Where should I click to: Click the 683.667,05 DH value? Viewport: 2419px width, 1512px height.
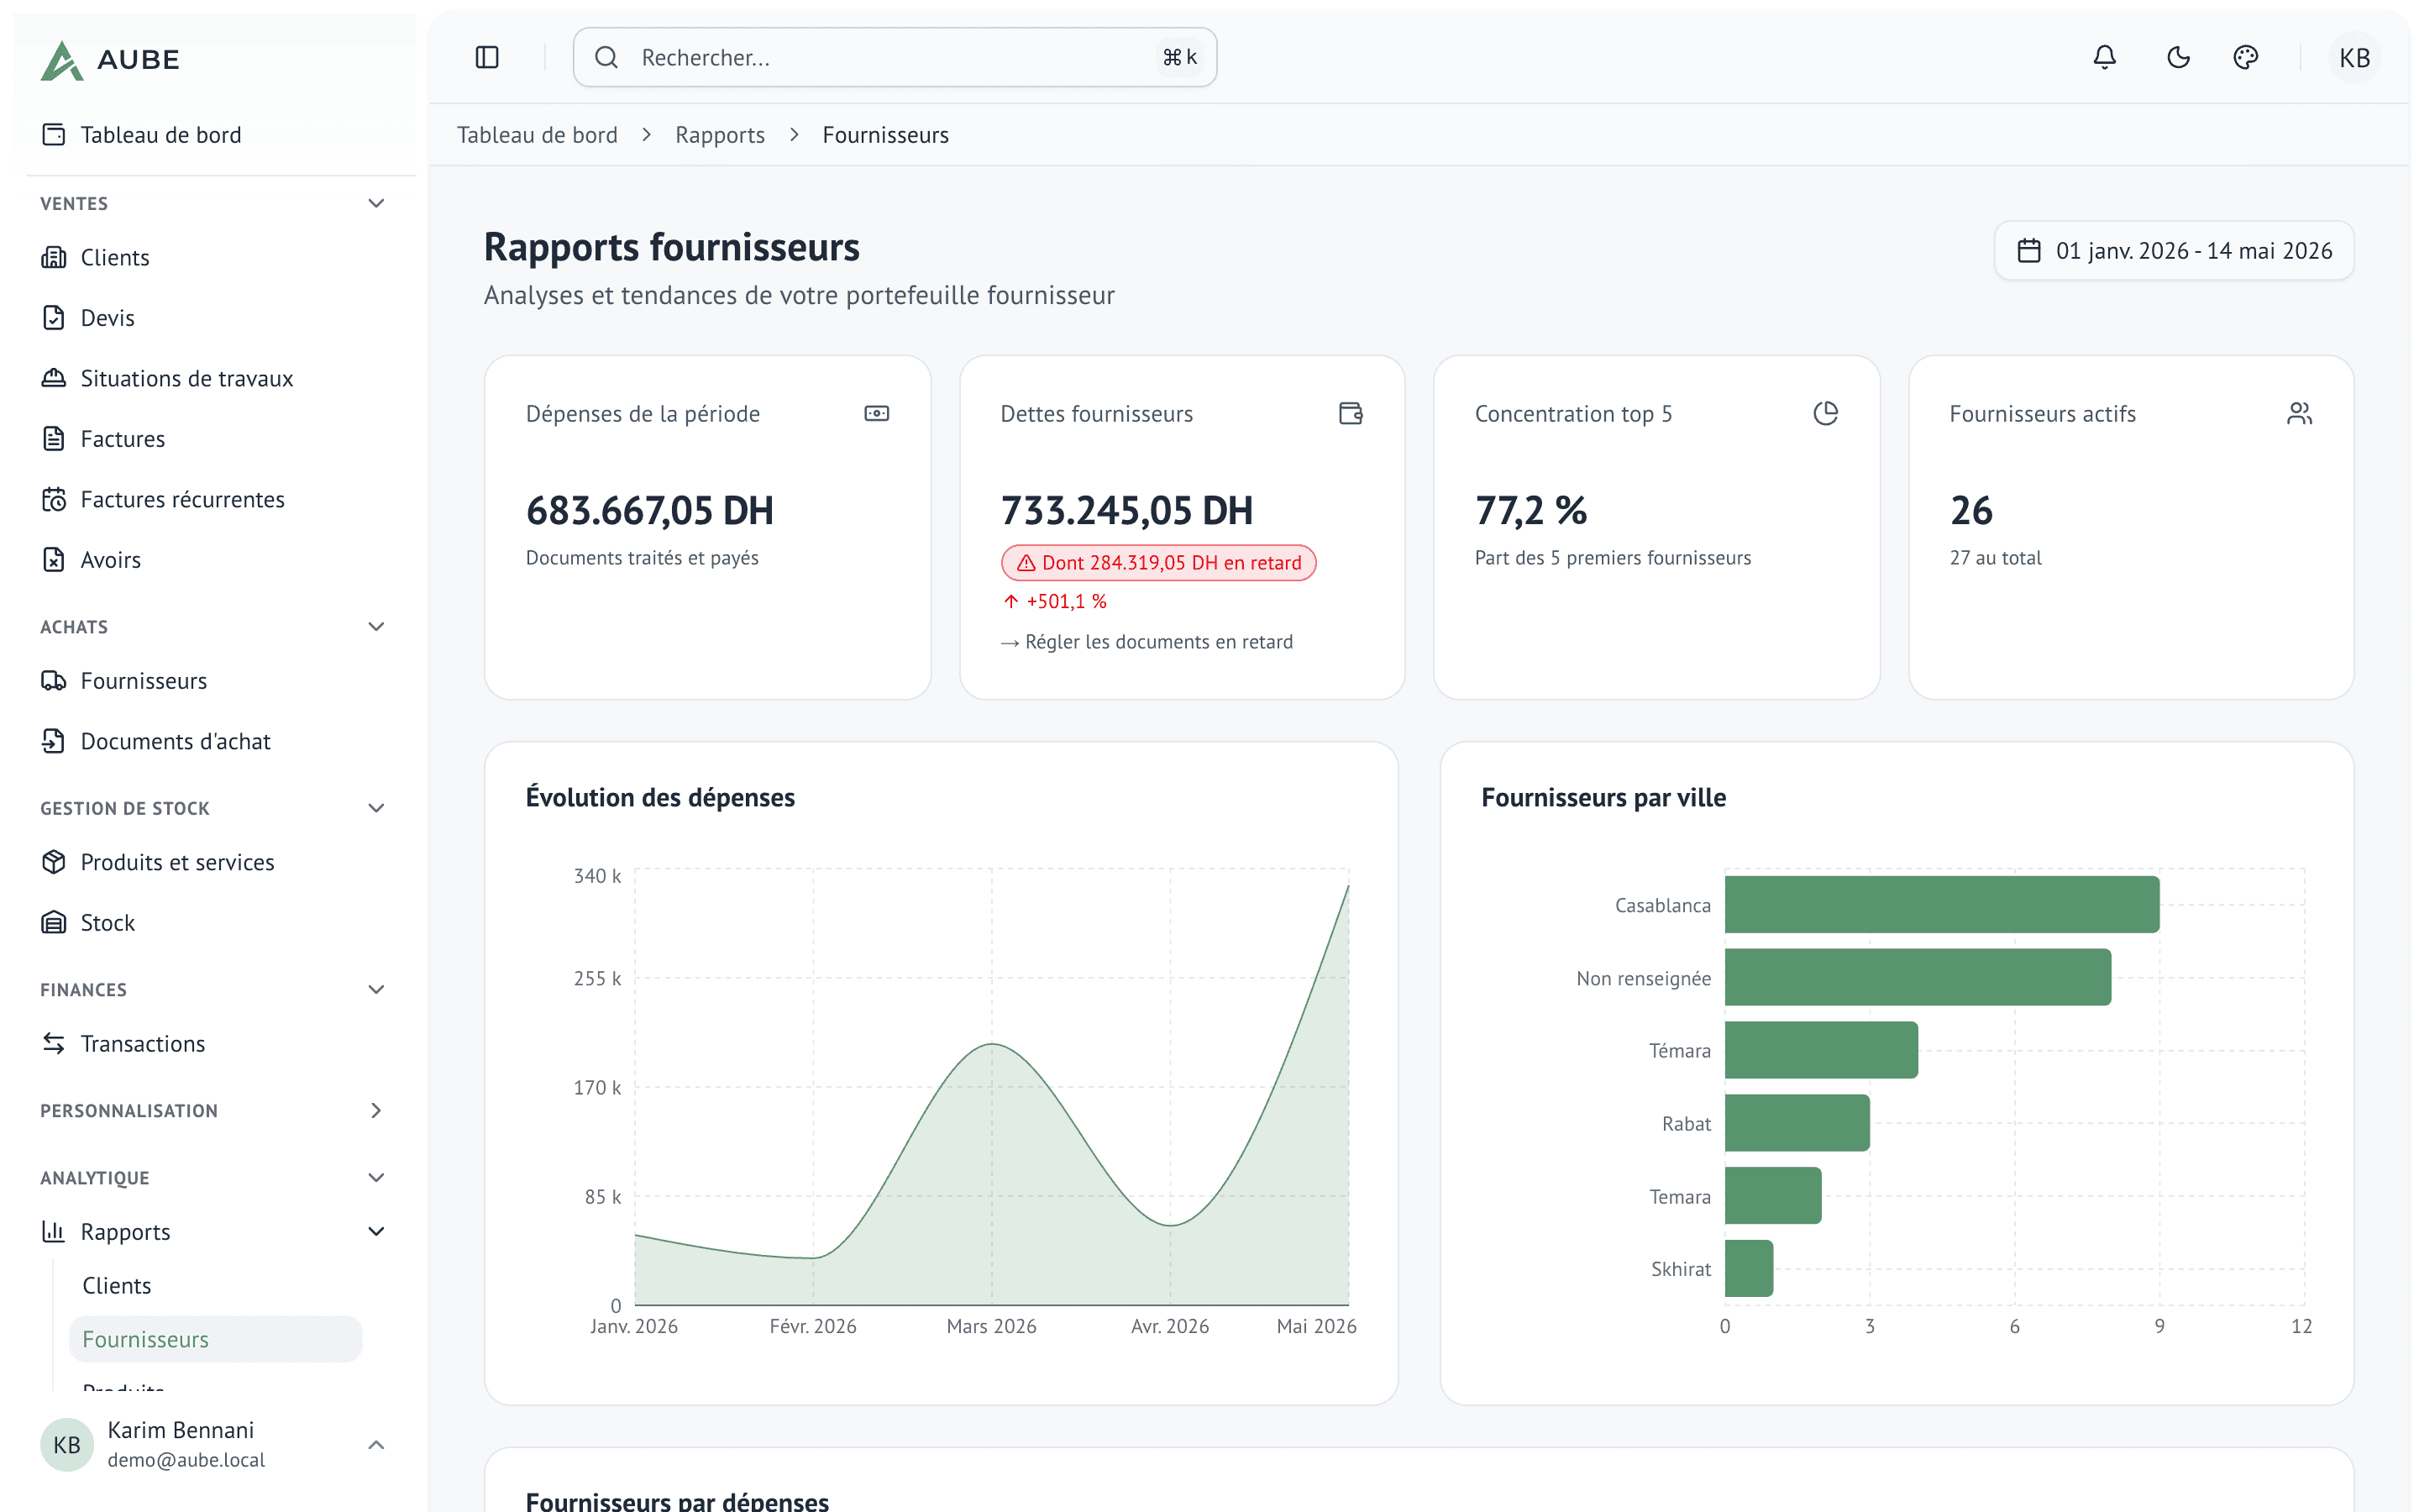(x=650, y=510)
